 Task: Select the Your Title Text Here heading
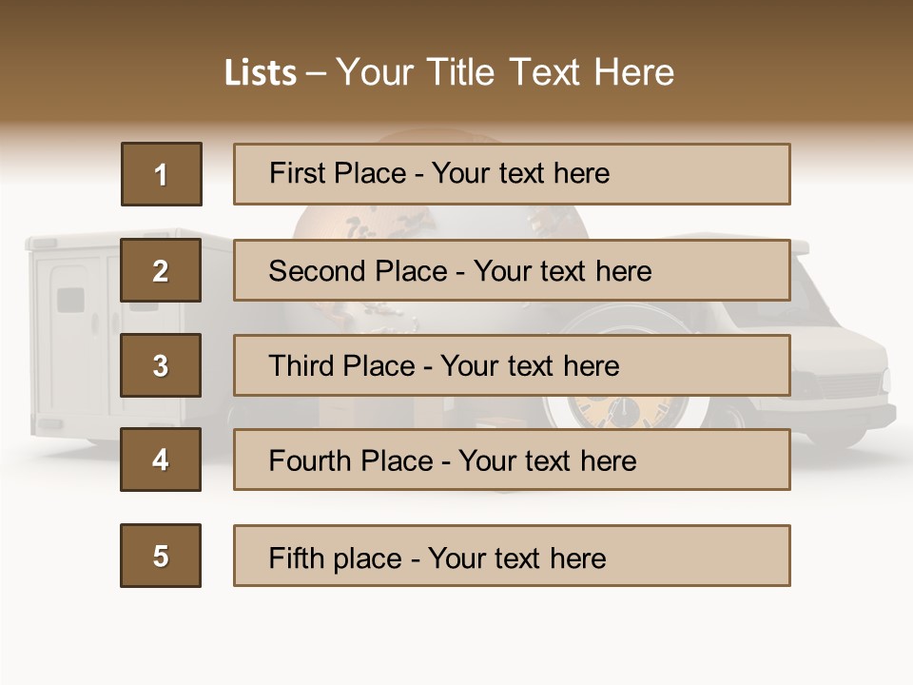pos(505,72)
